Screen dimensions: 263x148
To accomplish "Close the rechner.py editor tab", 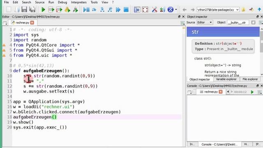I will [32, 23].
